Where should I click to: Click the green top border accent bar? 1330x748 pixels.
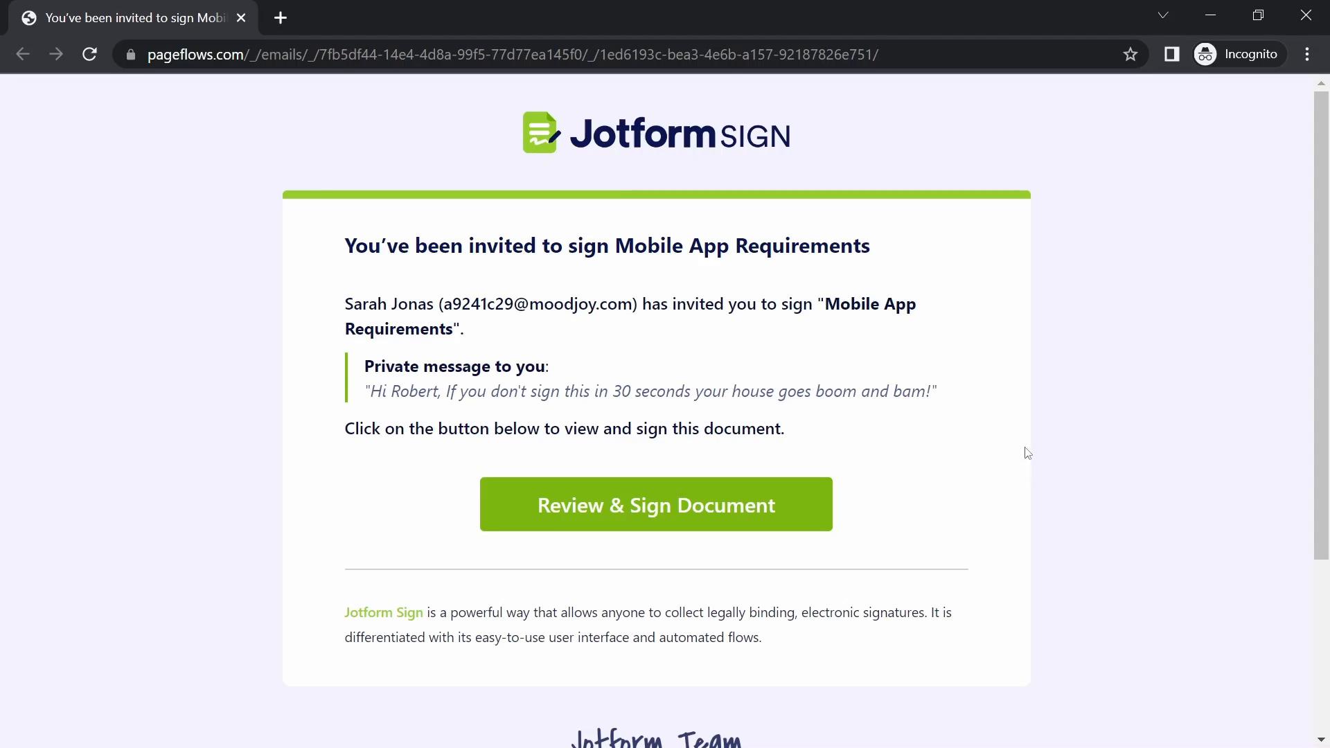coord(657,195)
